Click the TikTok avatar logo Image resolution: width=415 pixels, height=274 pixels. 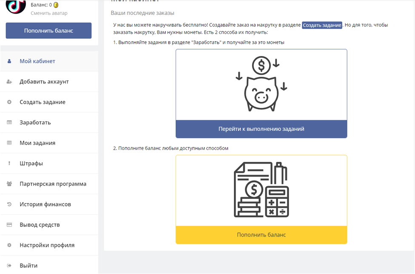(x=15, y=6)
